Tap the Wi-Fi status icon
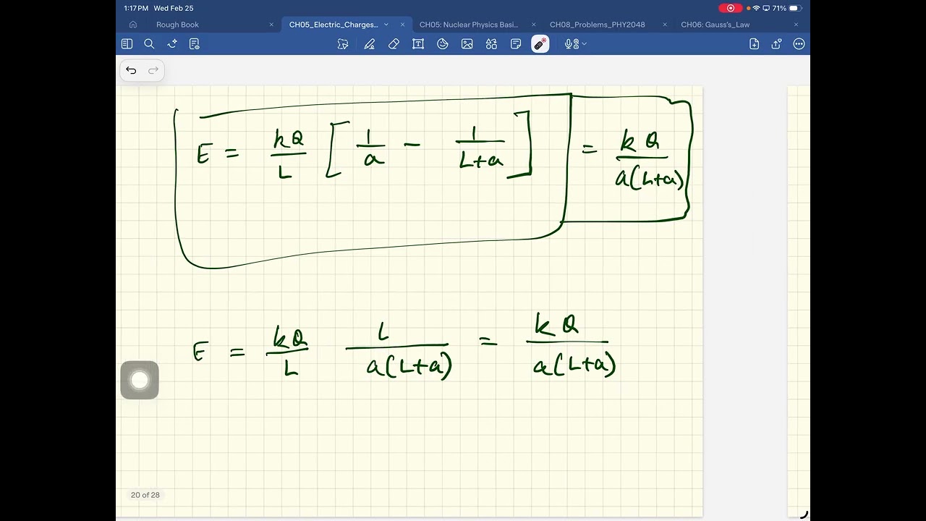 pos(757,8)
